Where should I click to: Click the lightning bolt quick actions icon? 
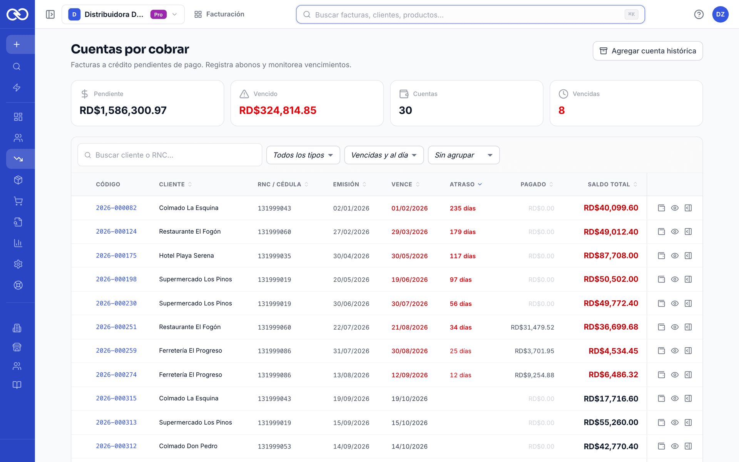(x=17, y=87)
